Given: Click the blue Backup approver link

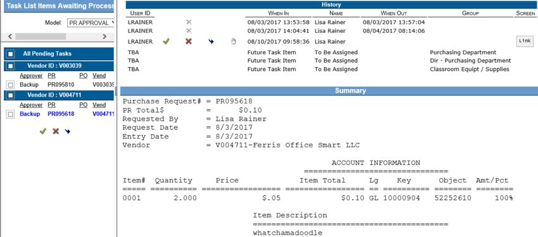Looking at the screenshot, I should click(30, 114).
